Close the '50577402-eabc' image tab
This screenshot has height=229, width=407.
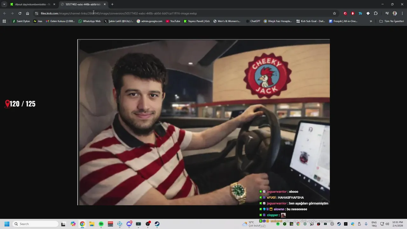[x=105, y=4]
